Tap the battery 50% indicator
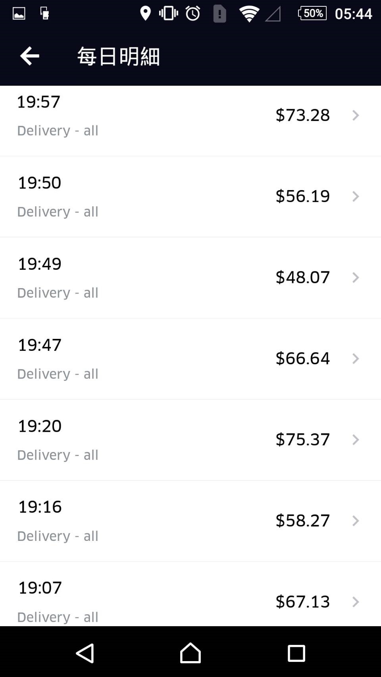Viewport: 381px width, 677px height. (312, 13)
